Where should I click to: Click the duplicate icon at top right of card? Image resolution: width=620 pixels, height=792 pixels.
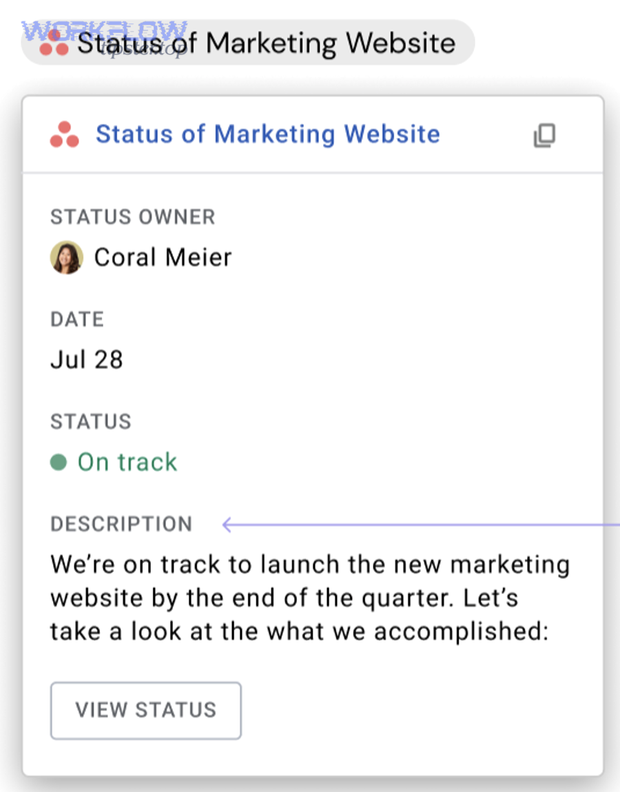[x=544, y=135]
